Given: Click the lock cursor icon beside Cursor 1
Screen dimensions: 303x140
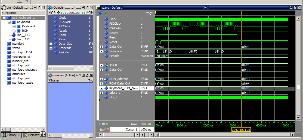Looking at the screenshot, I should click(101, 129).
